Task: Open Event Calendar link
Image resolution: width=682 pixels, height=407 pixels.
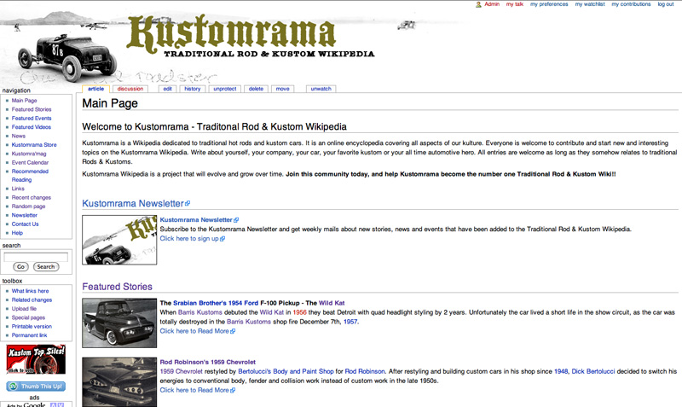Action: coord(30,163)
